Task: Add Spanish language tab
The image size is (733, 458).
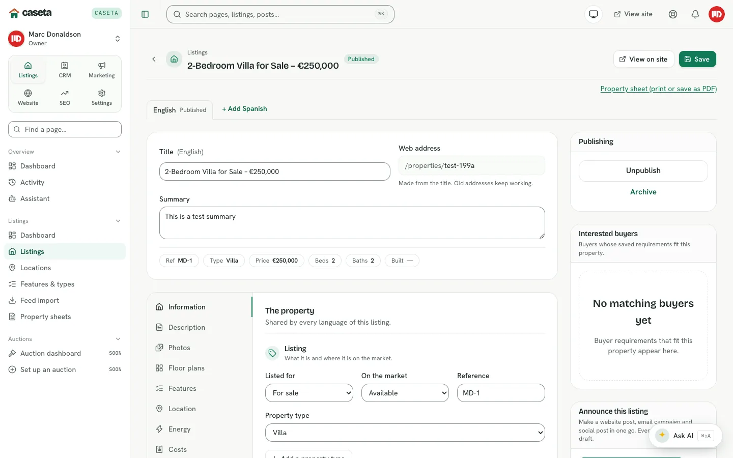Action: click(244, 109)
